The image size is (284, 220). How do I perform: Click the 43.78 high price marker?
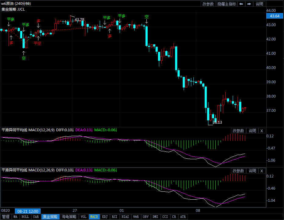(79, 20)
